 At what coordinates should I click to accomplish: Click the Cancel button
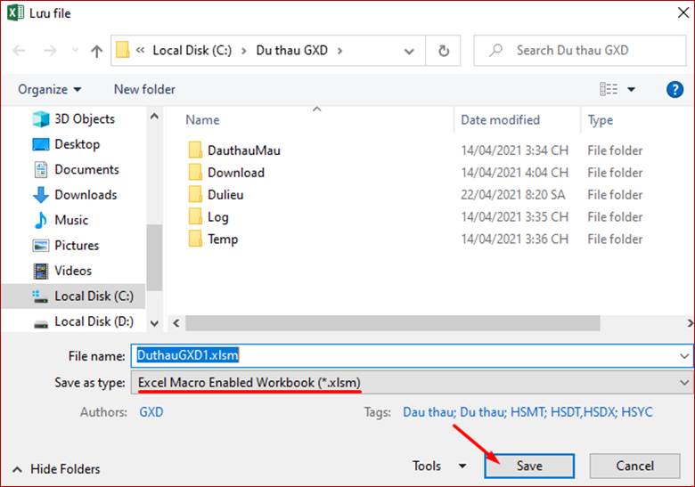coord(634,466)
